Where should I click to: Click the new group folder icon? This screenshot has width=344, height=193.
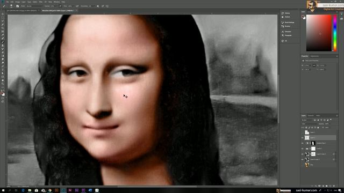(x=327, y=186)
